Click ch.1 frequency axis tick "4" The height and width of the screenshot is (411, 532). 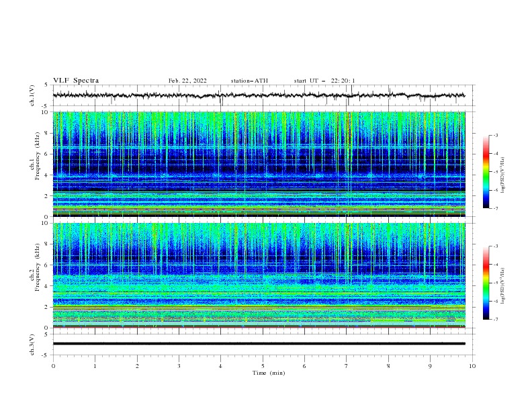pyautogui.click(x=47, y=175)
